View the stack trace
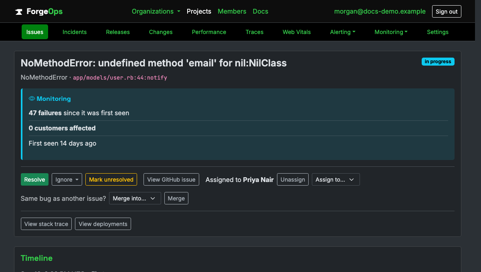 click(x=46, y=224)
